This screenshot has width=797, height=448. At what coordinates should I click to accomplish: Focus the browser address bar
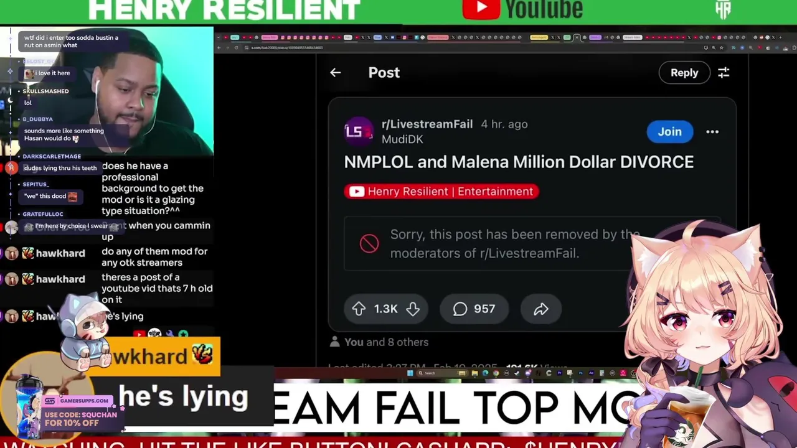473,48
